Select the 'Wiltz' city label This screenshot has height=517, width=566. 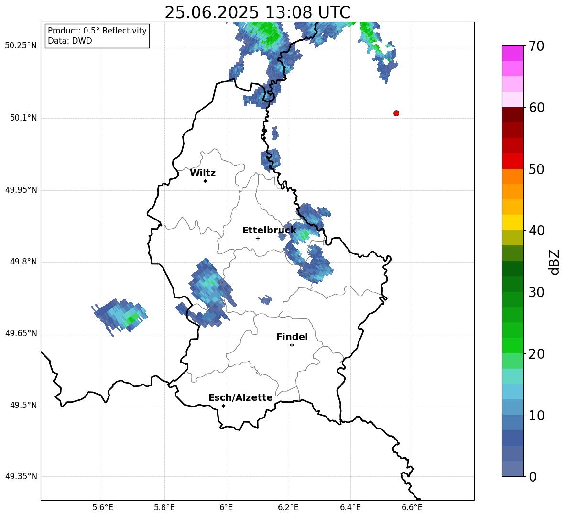click(203, 173)
